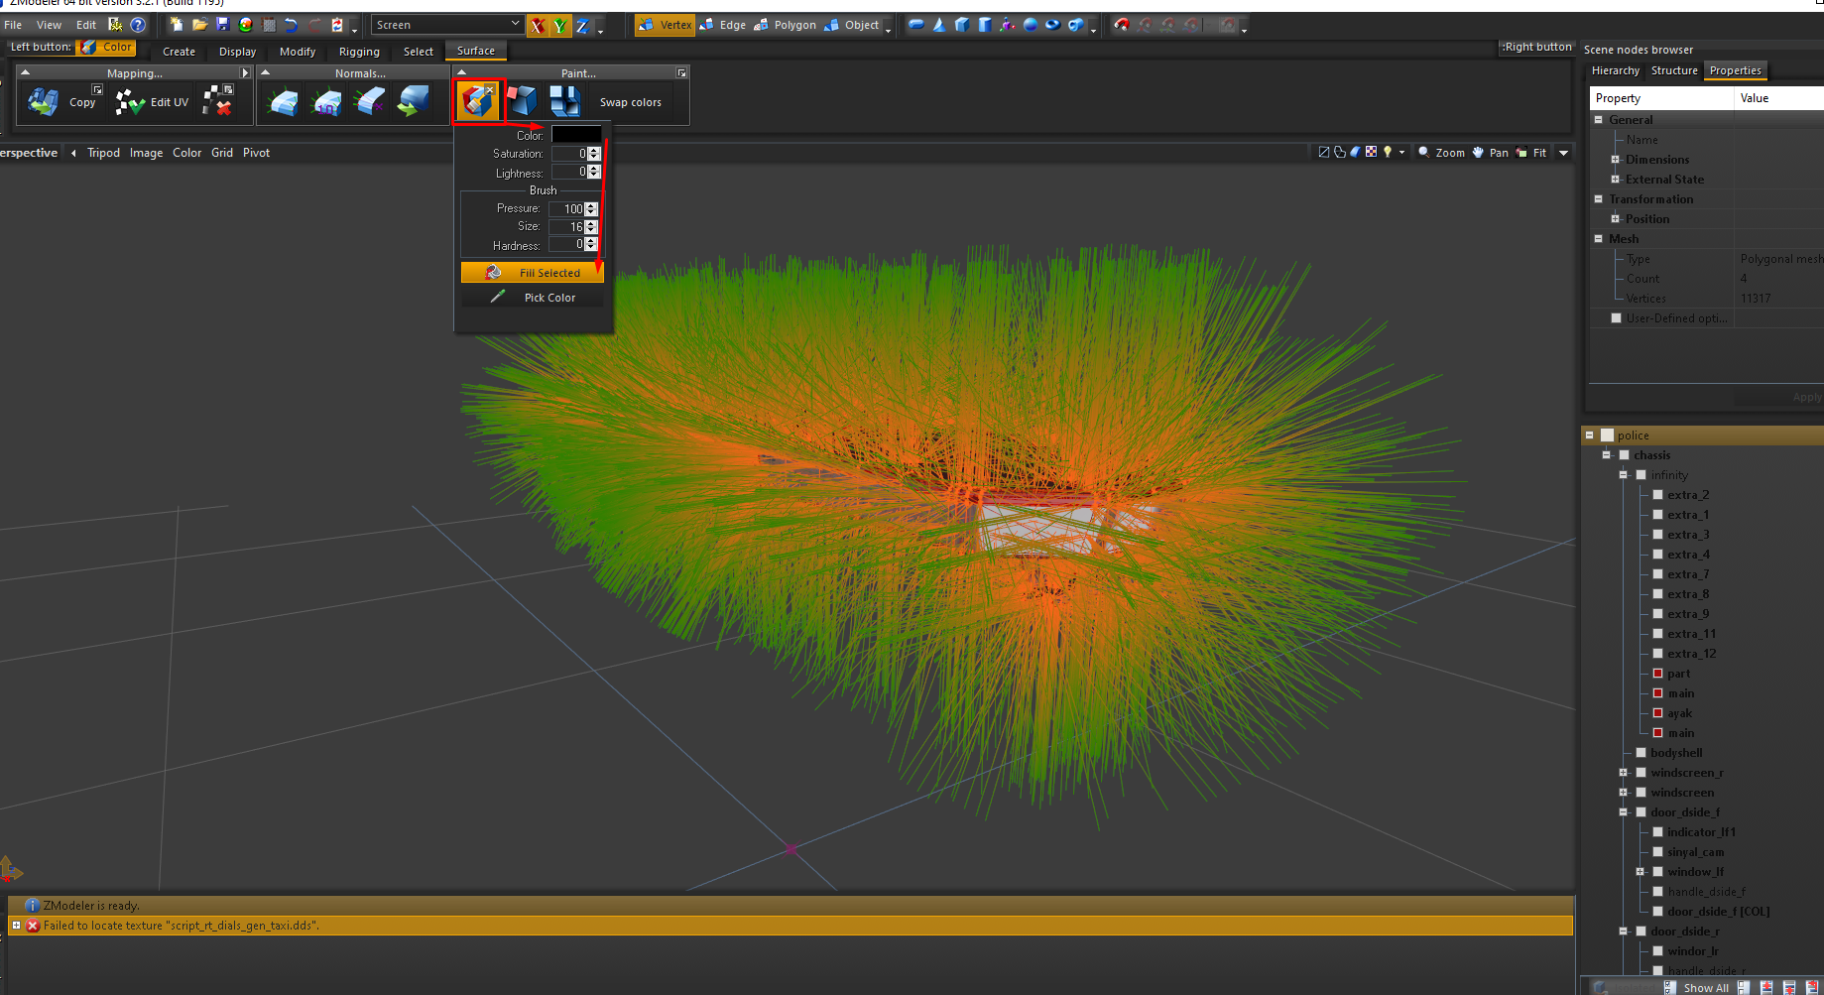Click the Edit UV mapping tool
The image size is (1824, 995).
click(x=153, y=102)
